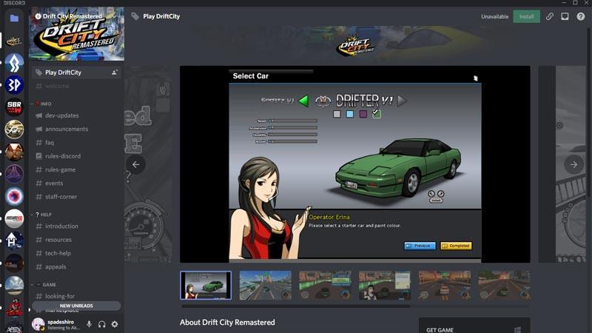Open the inbox icon in the header

click(x=565, y=16)
